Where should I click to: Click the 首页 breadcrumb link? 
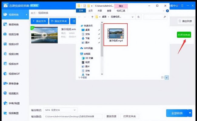[x=33, y=13]
